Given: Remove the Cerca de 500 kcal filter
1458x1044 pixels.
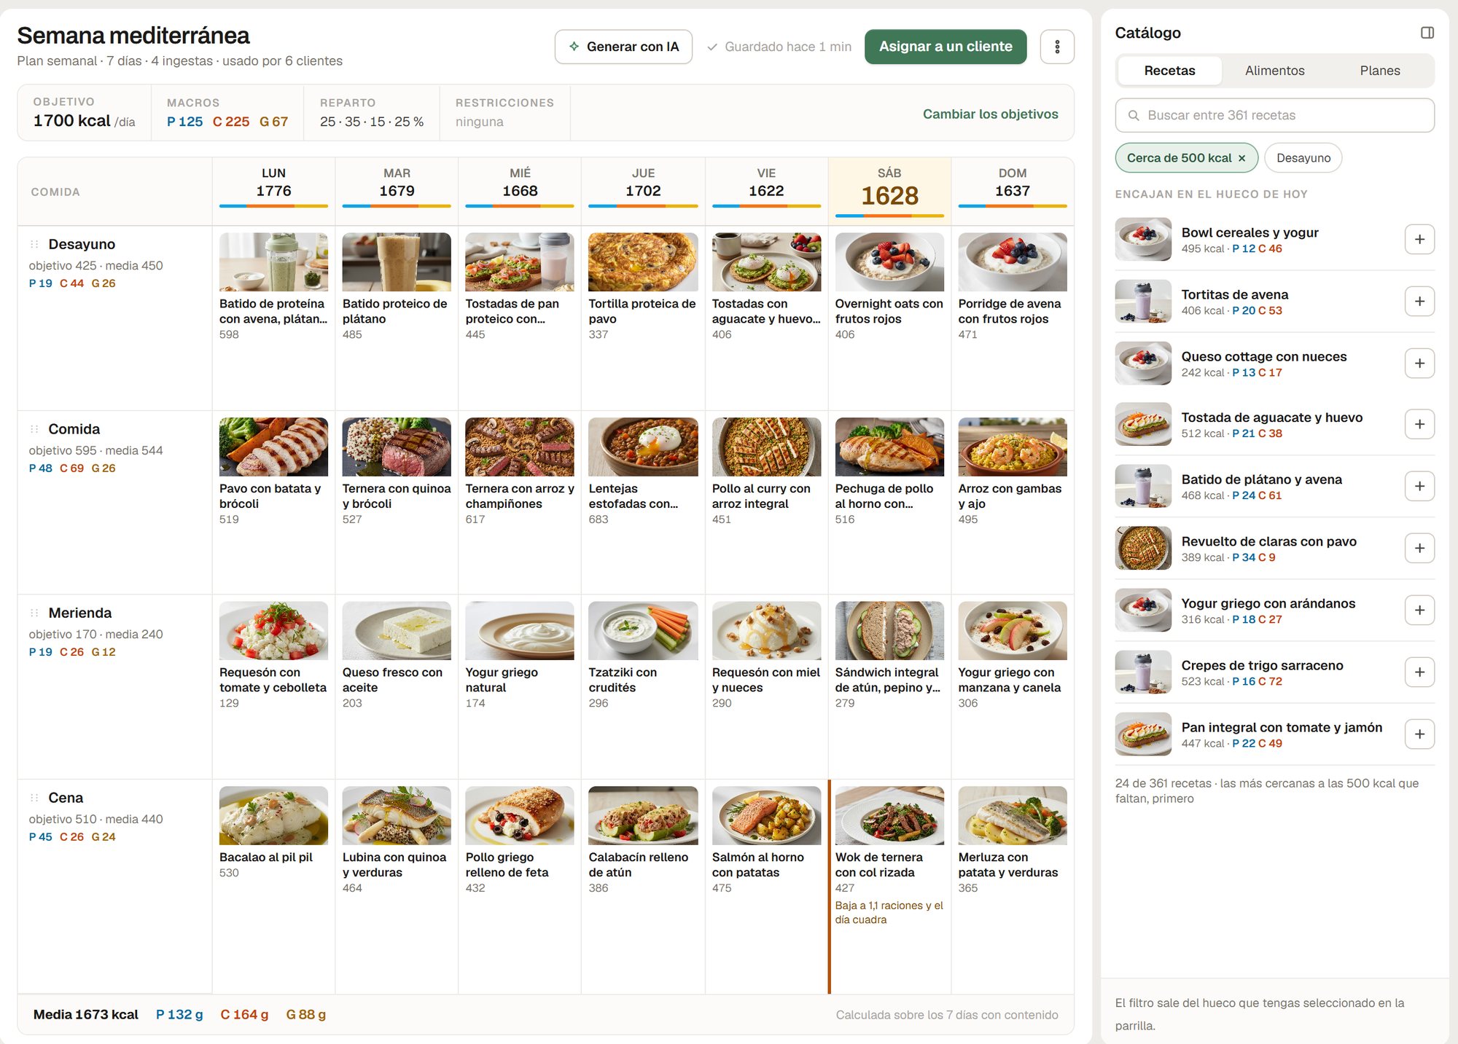Looking at the screenshot, I should click(x=1242, y=158).
